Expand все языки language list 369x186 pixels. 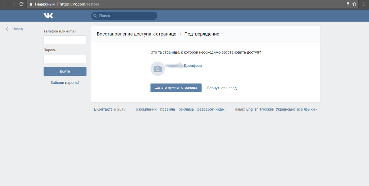point(307,109)
